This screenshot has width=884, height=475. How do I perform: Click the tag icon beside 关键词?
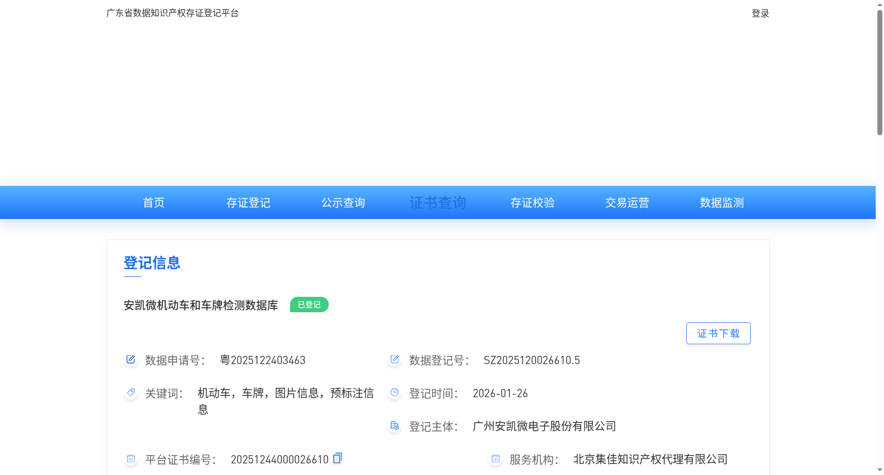click(x=130, y=393)
